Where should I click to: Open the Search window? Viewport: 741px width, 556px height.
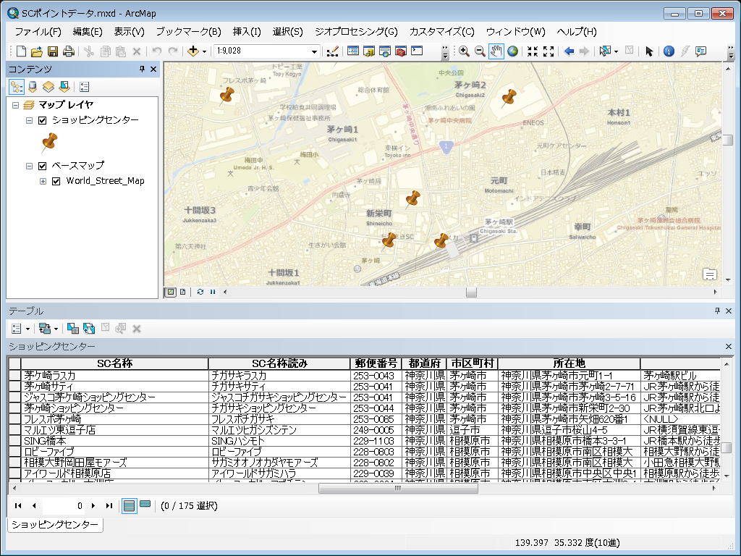click(385, 51)
